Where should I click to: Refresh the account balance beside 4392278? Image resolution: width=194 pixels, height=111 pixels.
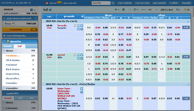35,10
